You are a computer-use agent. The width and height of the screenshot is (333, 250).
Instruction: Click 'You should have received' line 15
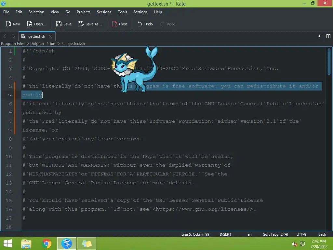pyautogui.click(x=68, y=201)
